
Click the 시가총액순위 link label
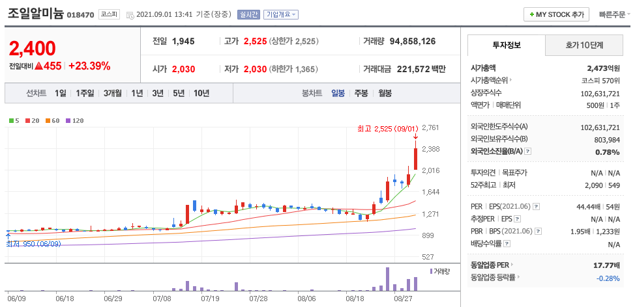490,80
